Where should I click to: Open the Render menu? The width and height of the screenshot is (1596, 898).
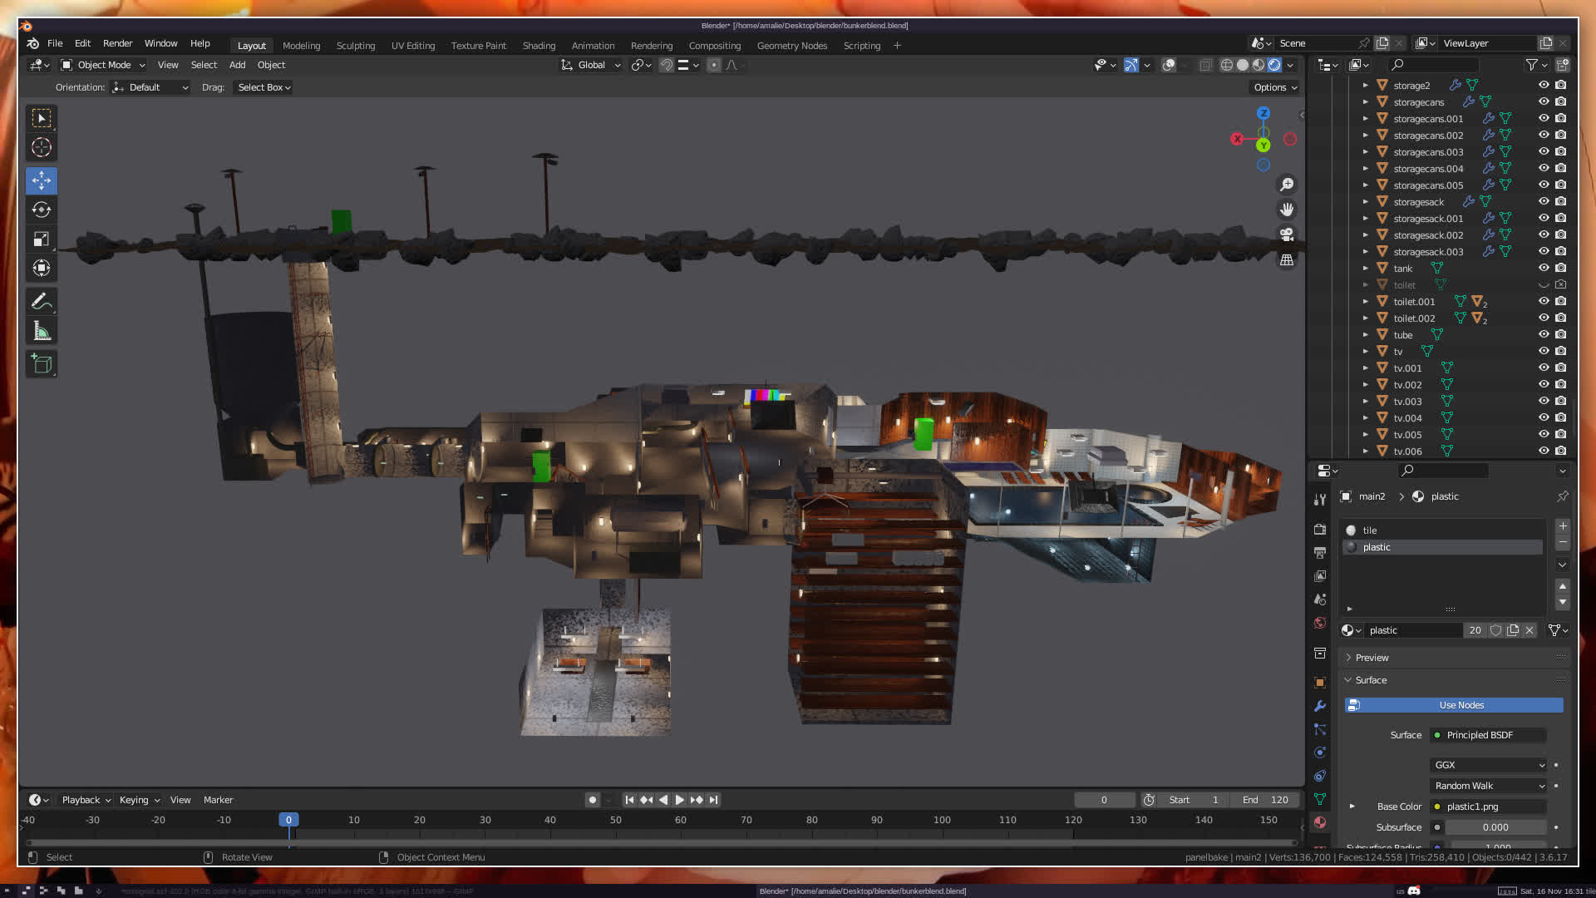tap(117, 43)
